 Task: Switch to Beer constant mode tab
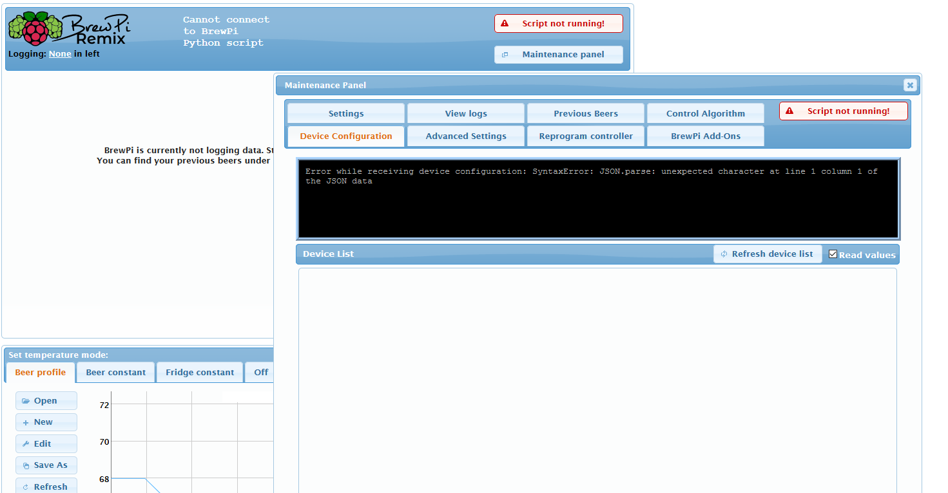[116, 373]
